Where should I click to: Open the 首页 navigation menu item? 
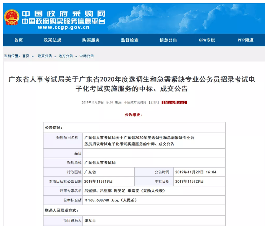tap(18, 40)
